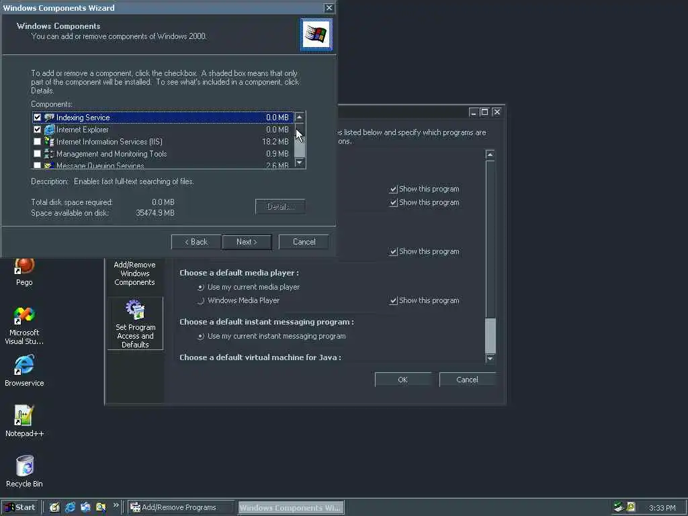Switch to the Add/Remove Programs taskbar button
This screenshot has width=688, height=516.
[181, 507]
